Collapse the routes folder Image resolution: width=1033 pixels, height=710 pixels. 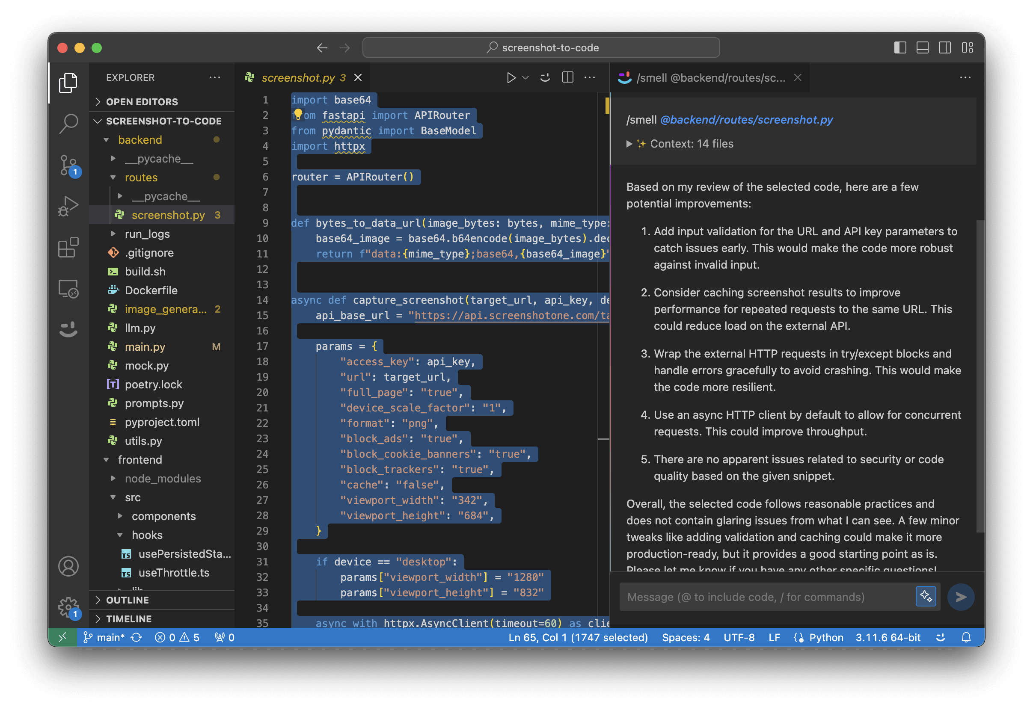tap(162, 177)
